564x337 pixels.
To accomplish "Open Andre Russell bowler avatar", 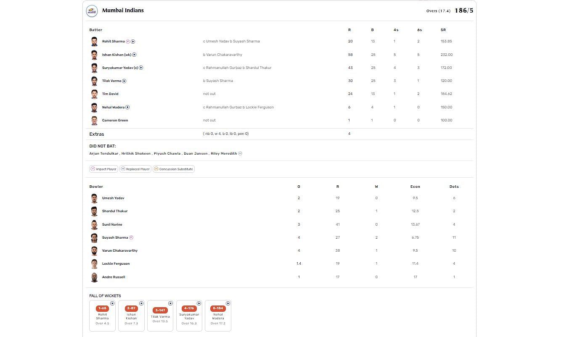I will pyautogui.click(x=94, y=277).
